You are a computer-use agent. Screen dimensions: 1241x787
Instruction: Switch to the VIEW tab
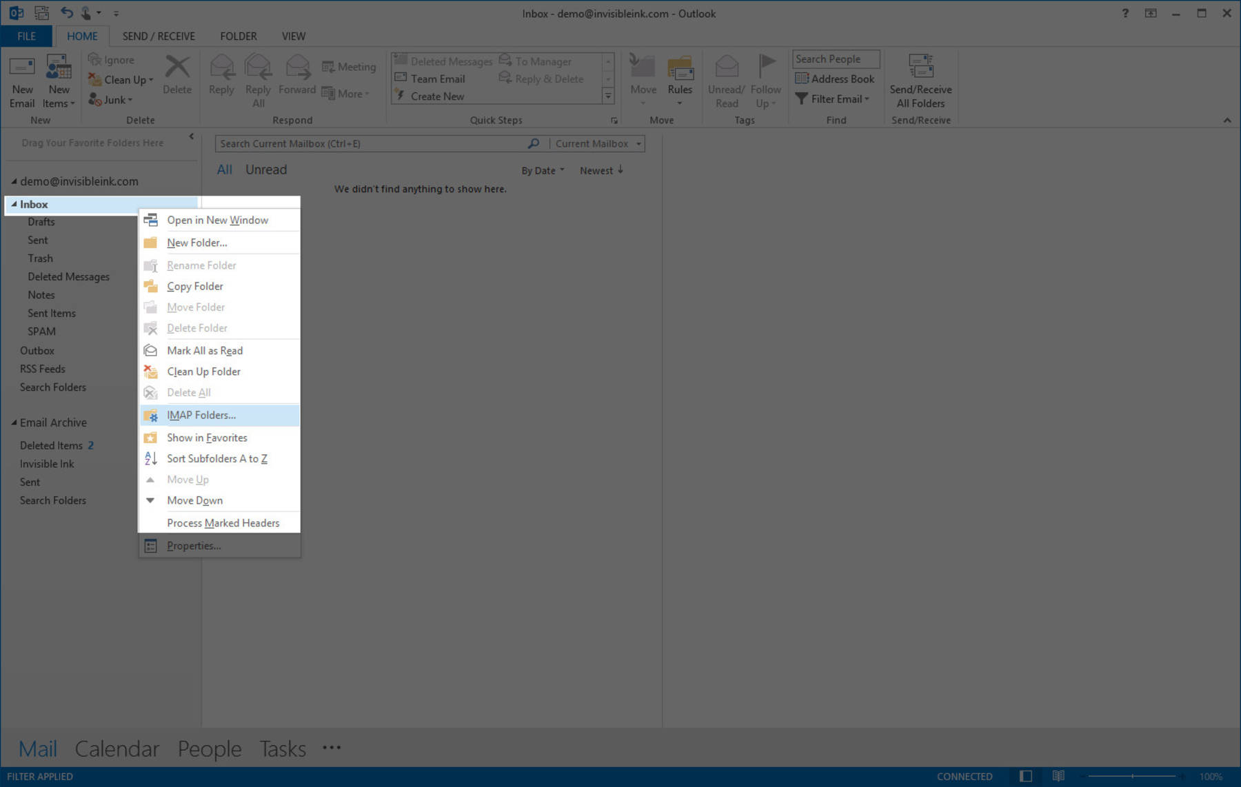pos(294,36)
